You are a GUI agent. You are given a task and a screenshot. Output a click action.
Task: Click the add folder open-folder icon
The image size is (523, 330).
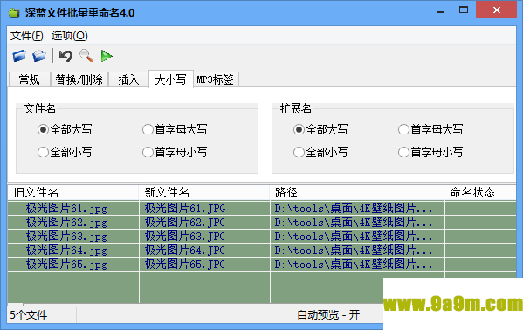39,56
